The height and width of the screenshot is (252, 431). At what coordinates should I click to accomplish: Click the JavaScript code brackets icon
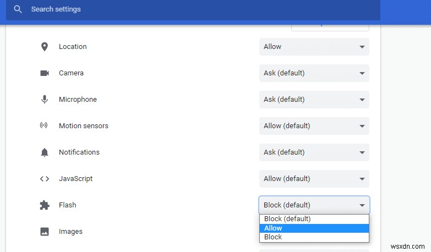(x=45, y=179)
